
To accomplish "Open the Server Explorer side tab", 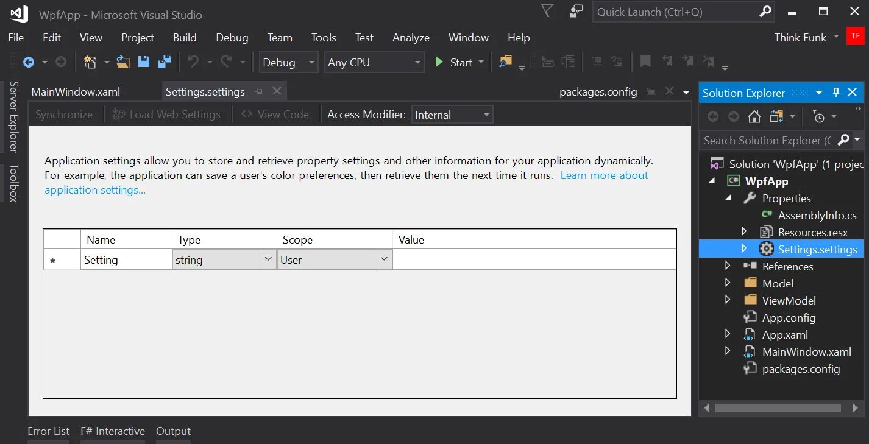I will (x=13, y=116).
